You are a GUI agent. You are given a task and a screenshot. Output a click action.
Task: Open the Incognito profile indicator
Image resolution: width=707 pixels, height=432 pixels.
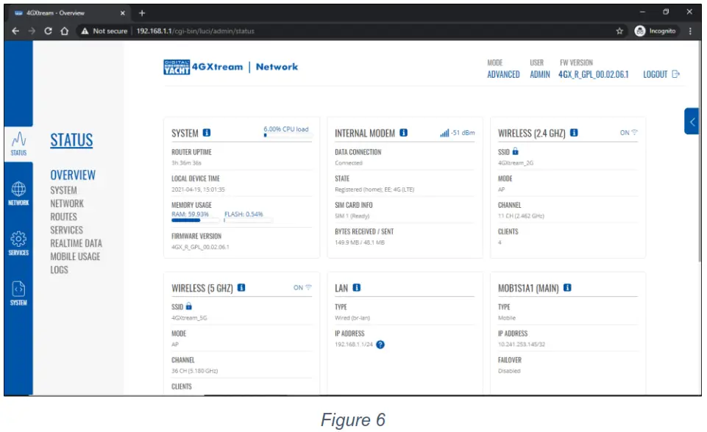pyautogui.click(x=656, y=31)
